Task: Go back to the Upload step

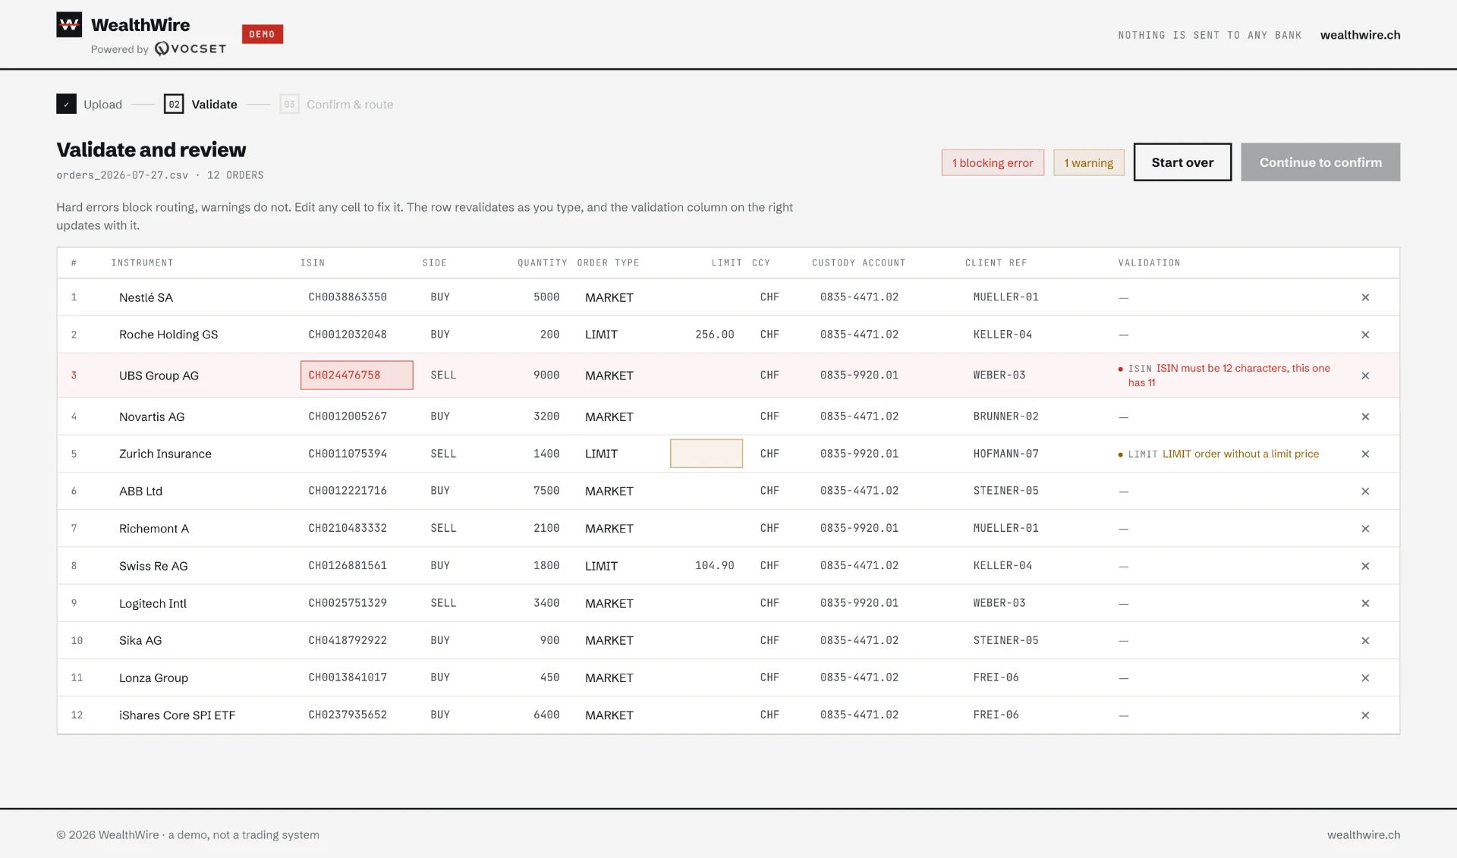Action: pos(90,104)
